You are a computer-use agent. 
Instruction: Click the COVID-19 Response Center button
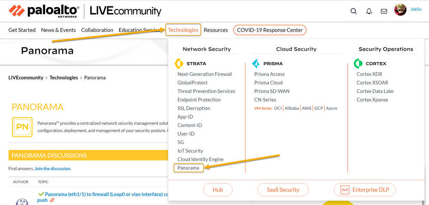(270, 30)
